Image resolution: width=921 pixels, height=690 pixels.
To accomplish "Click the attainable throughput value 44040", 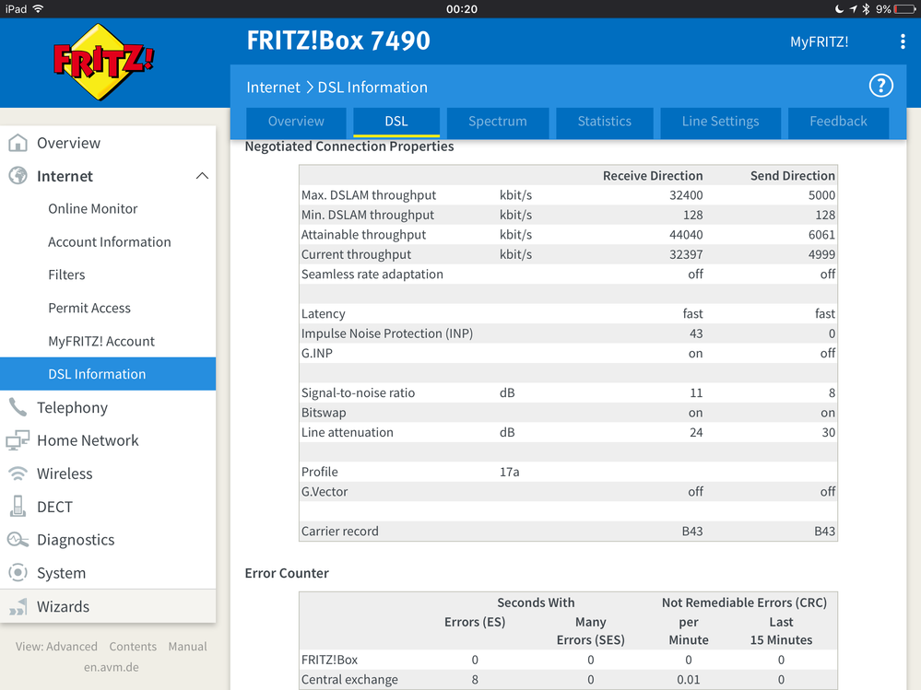I will (x=686, y=234).
